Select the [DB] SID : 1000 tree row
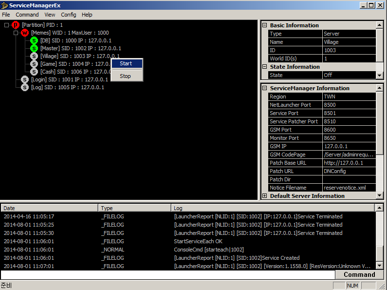387x290 pixels. click(x=76, y=40)
